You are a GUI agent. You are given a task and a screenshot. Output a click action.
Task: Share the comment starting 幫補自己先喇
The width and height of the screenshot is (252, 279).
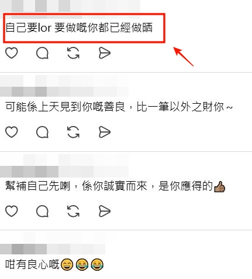[x=105, y=211]
